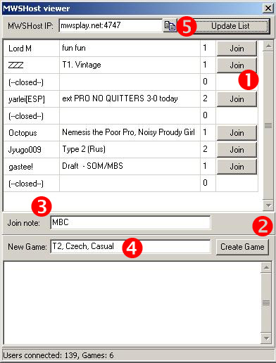The height and width of the screenshot is (363, 276).
Task: Click the 'Type 2 (Rus)' description
Action: [x=84, y=149]
